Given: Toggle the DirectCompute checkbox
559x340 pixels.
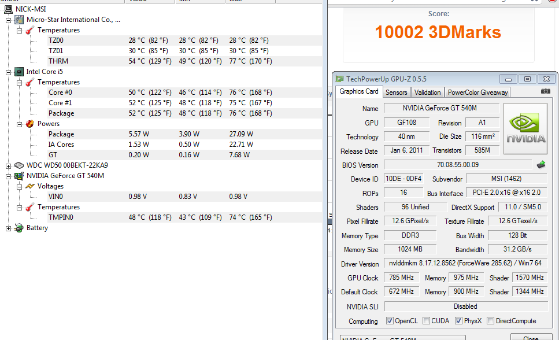Looking at the screenshot, I should tap(491, 321).
